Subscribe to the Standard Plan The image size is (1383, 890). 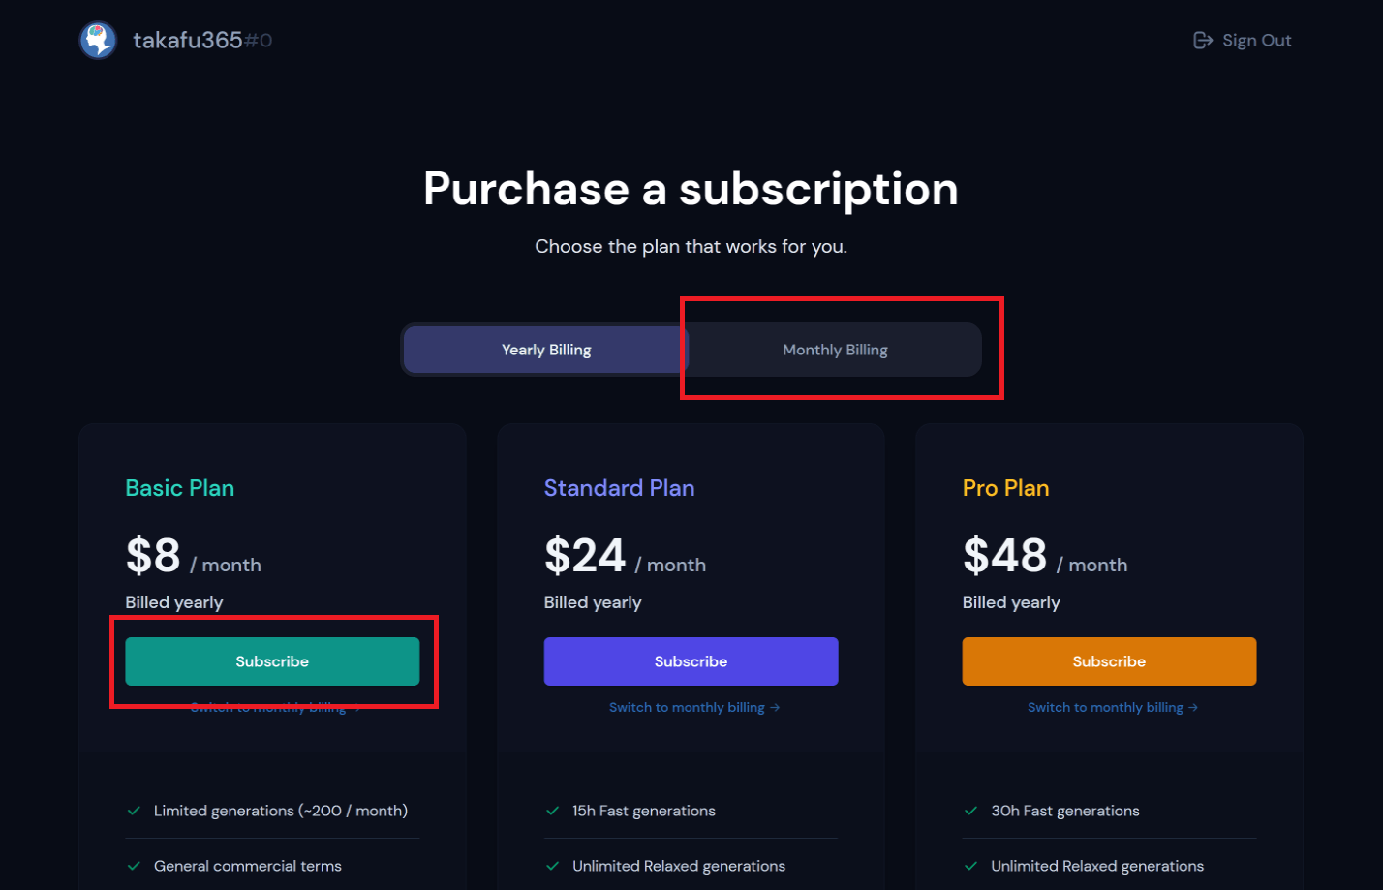point(691,661)
